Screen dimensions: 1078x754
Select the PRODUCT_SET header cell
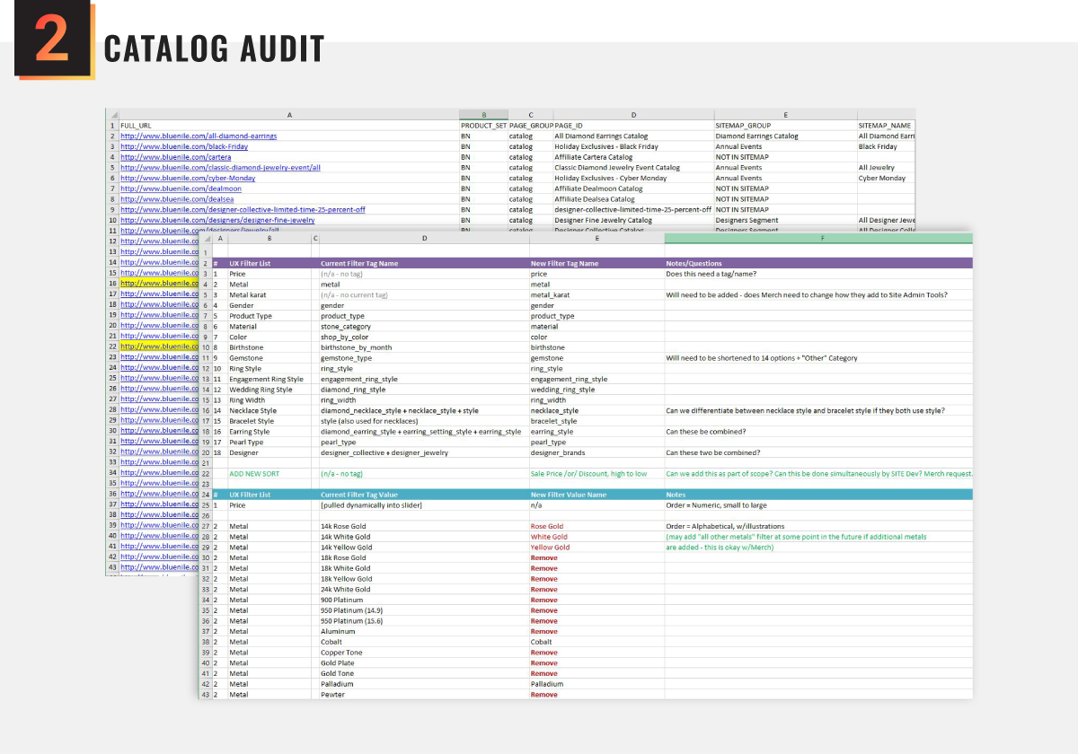(x=483, y=126)
